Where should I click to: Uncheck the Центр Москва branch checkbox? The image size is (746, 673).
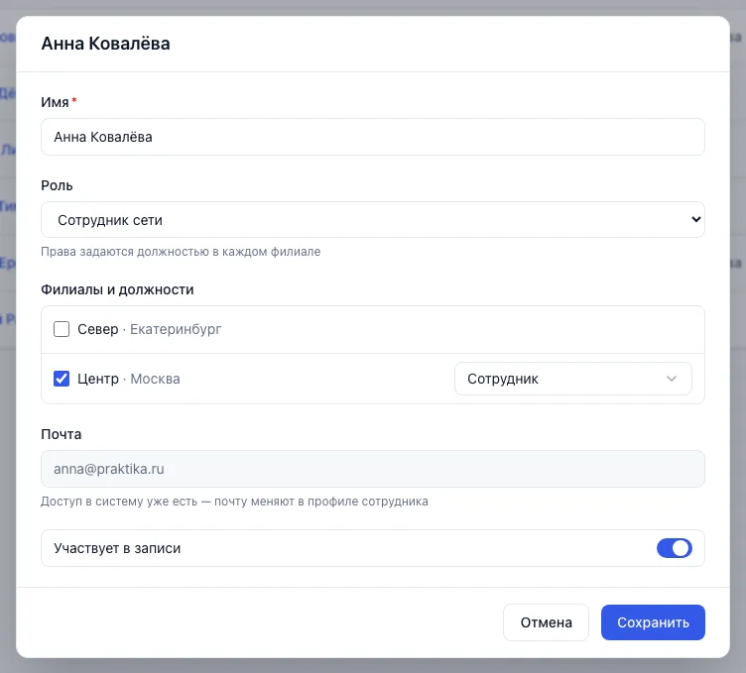coord(62,379)
